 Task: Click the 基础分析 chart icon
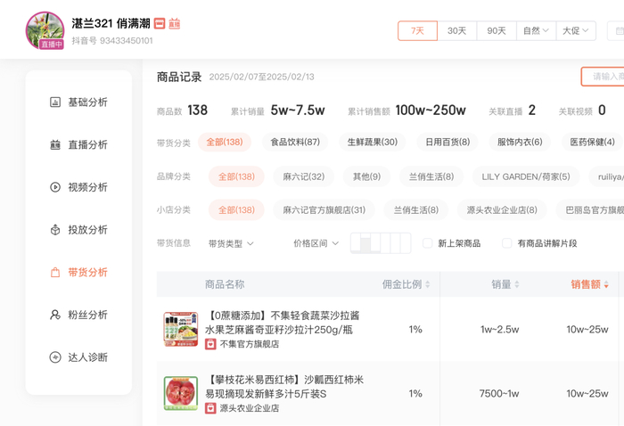point(55,102)
